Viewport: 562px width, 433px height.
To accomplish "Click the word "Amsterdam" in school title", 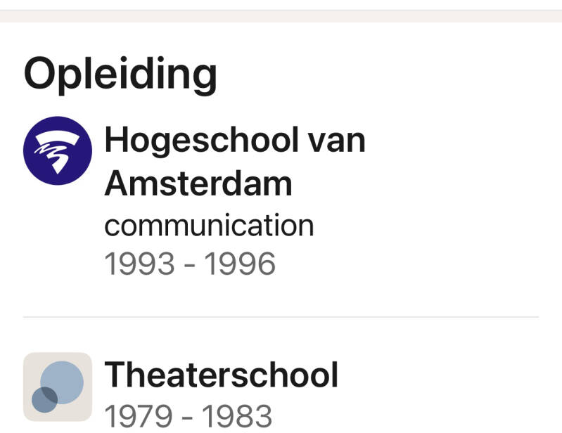I will (x=198, y=183).
